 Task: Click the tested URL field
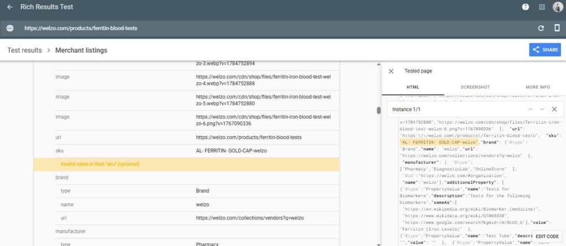point(81,28)
